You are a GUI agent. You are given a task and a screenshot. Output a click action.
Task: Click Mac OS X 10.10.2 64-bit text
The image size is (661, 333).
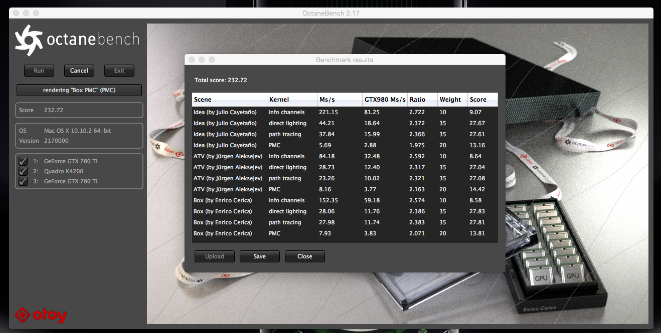pos(78,131)
